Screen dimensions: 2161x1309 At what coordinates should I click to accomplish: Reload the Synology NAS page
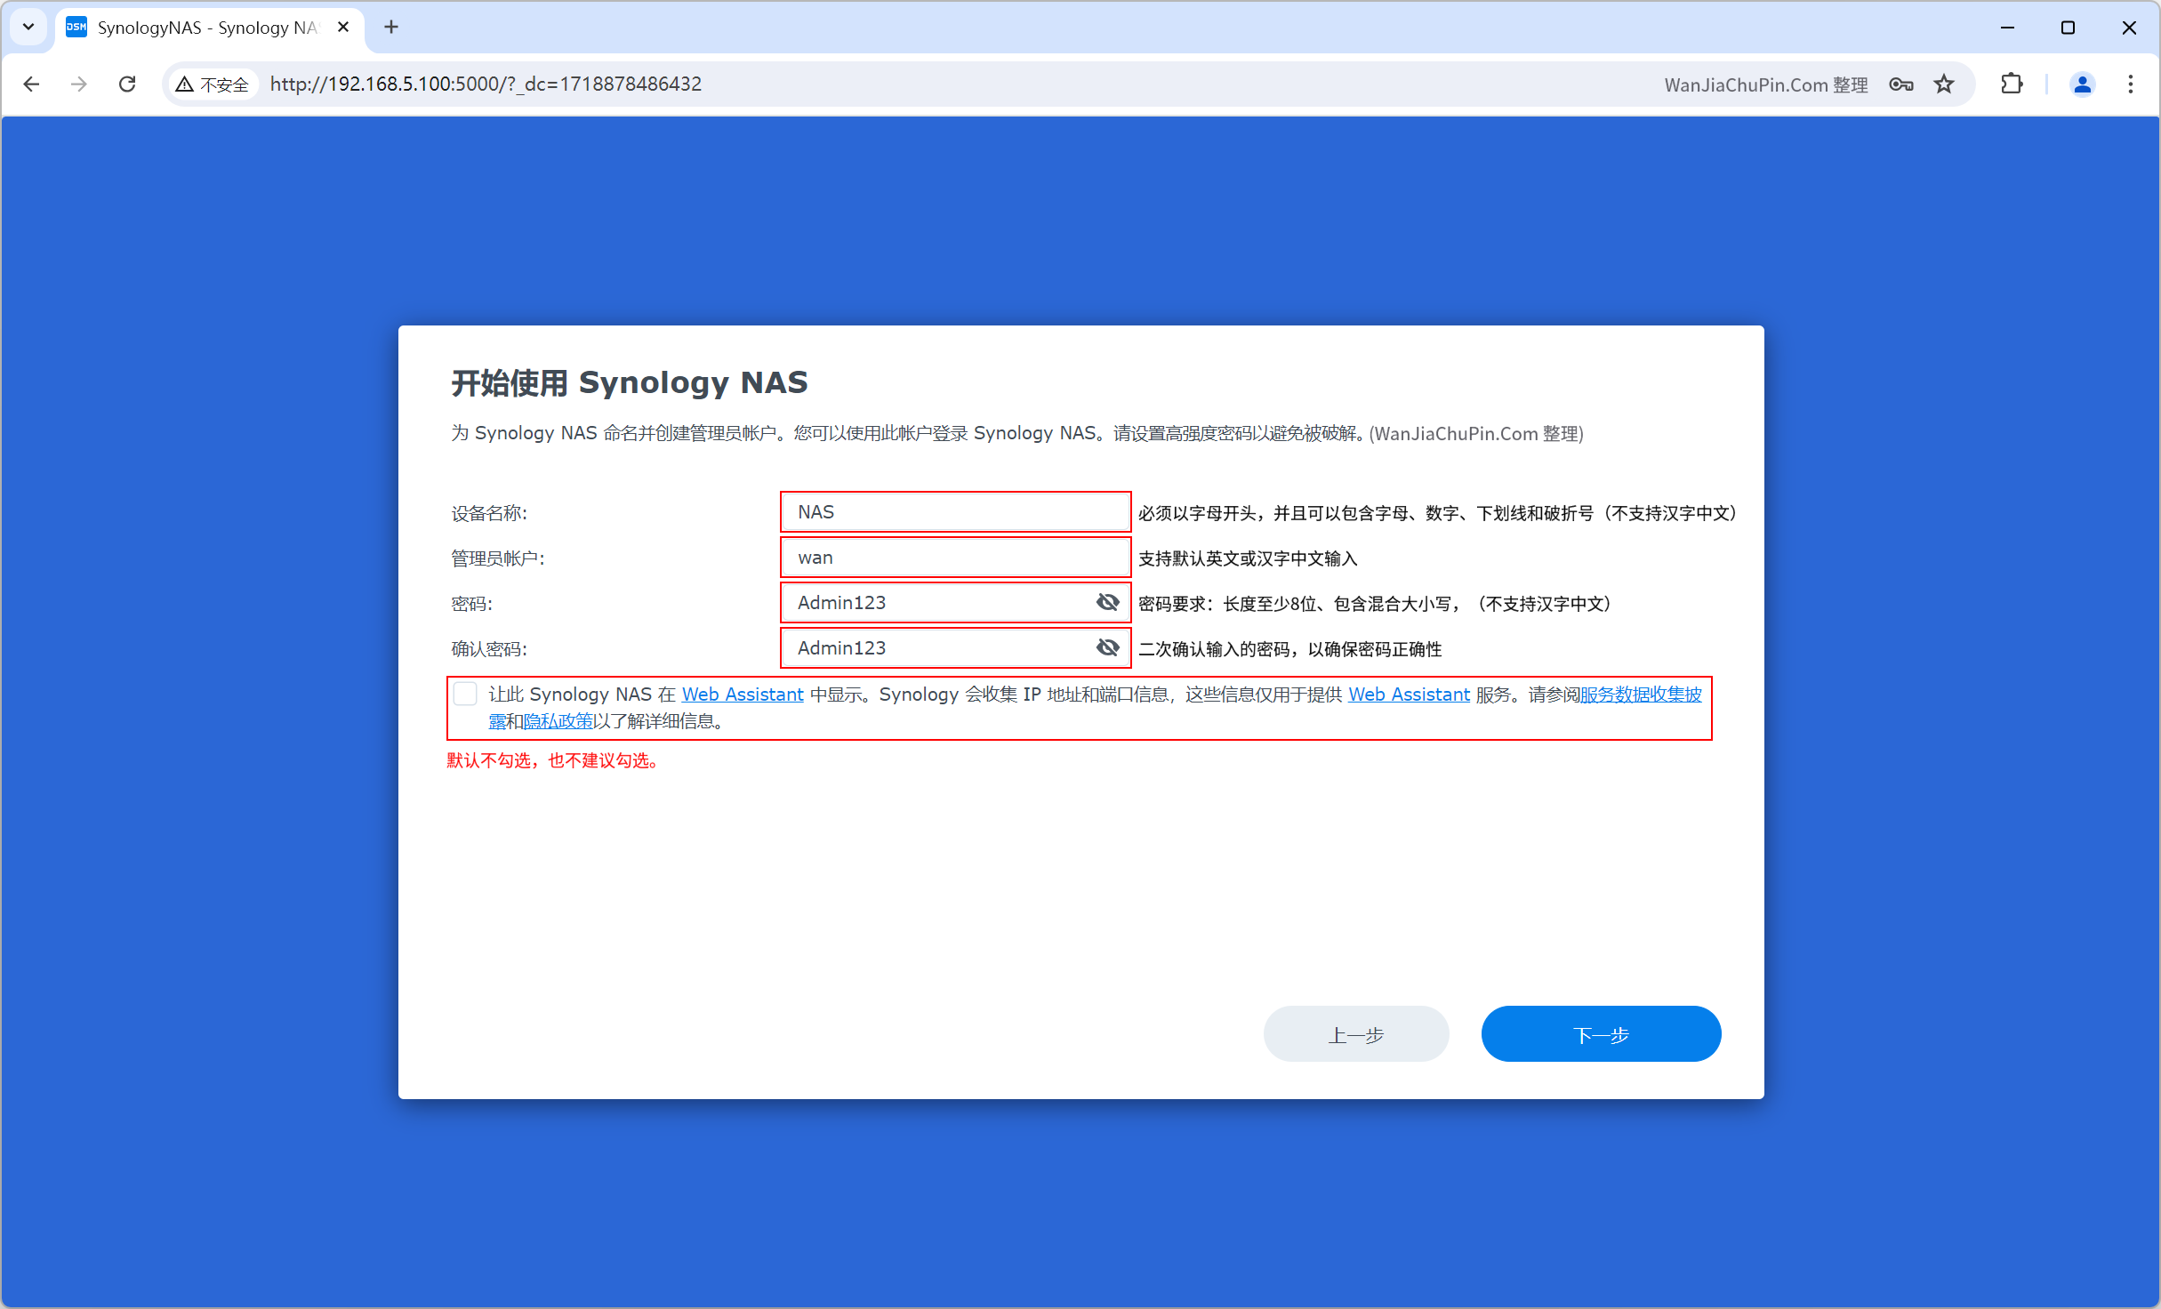point(127,84)
